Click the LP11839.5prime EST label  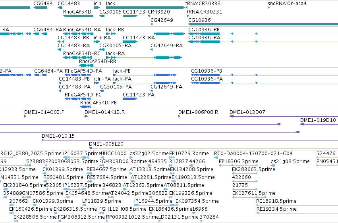click(102, 201)
